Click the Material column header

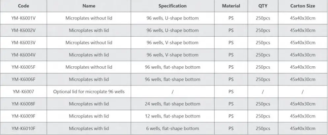coord(231,6)
